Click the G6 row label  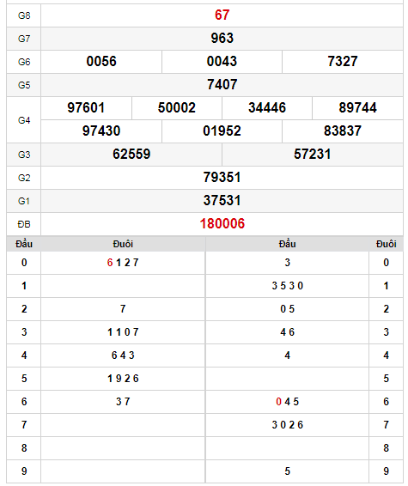point(24,62)
